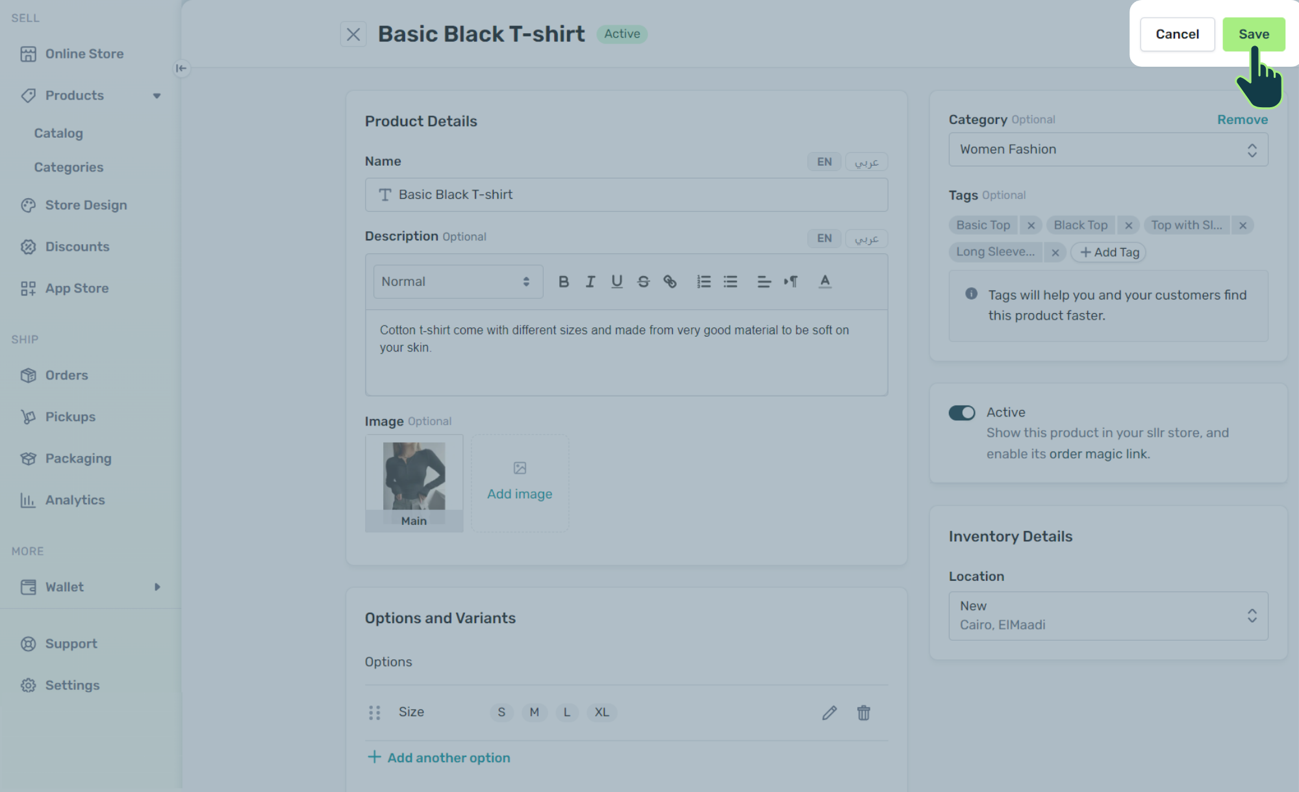Screen dimensions: 1299x792
Task: Edit the Size option with pencil icon
Action: [829, 713]
